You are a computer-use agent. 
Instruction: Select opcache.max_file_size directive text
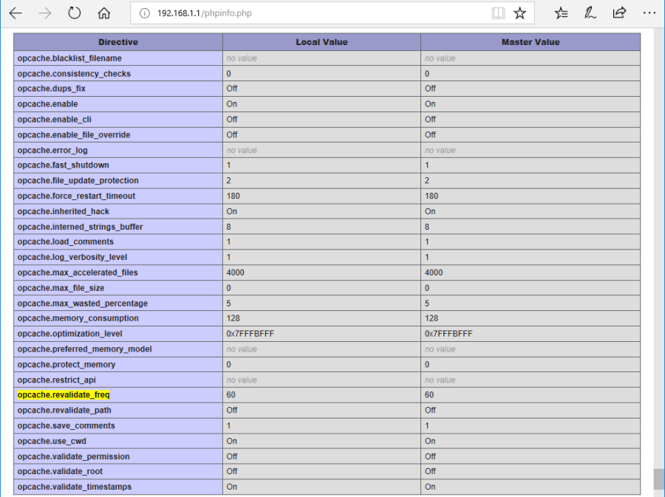[x=61, y=288]
